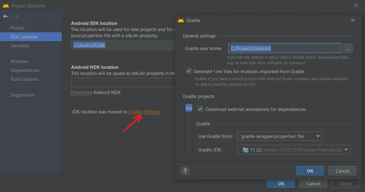Click the Gradle user home field

pyautogui.click(x=285, y=48)
